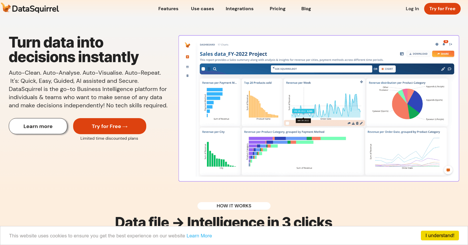Dismiss cookies with I understand! button

point(440,235)
